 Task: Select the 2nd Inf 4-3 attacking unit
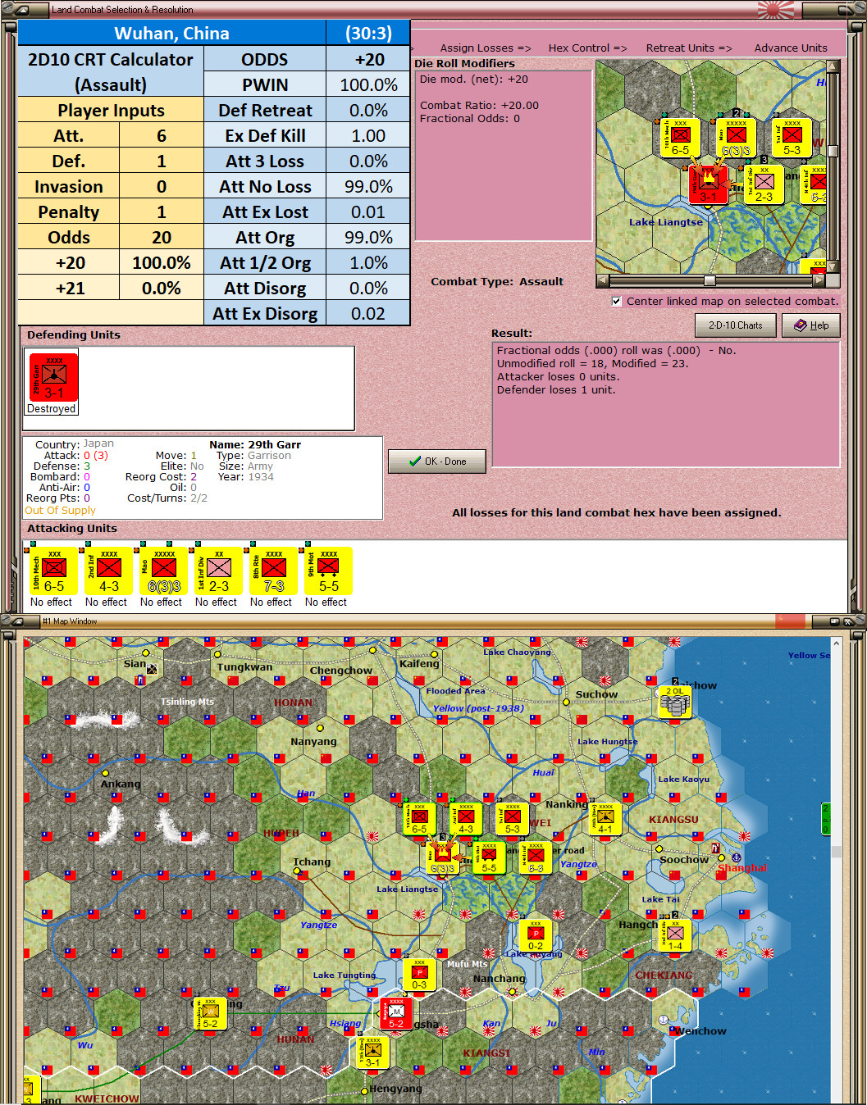(109, 571)
